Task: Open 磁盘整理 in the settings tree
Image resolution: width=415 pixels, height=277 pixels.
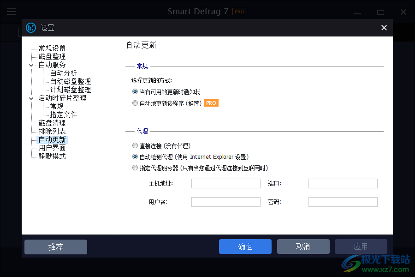Action: click(x=52, y=56)
